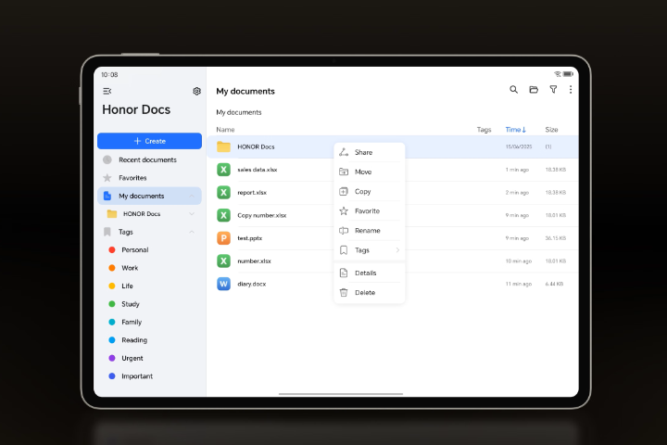
Task: Open the Tags submenu arrow in context menu
Action: point(397,250)
